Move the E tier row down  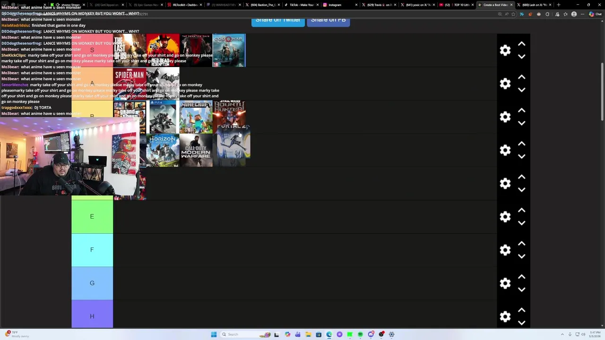521,223
